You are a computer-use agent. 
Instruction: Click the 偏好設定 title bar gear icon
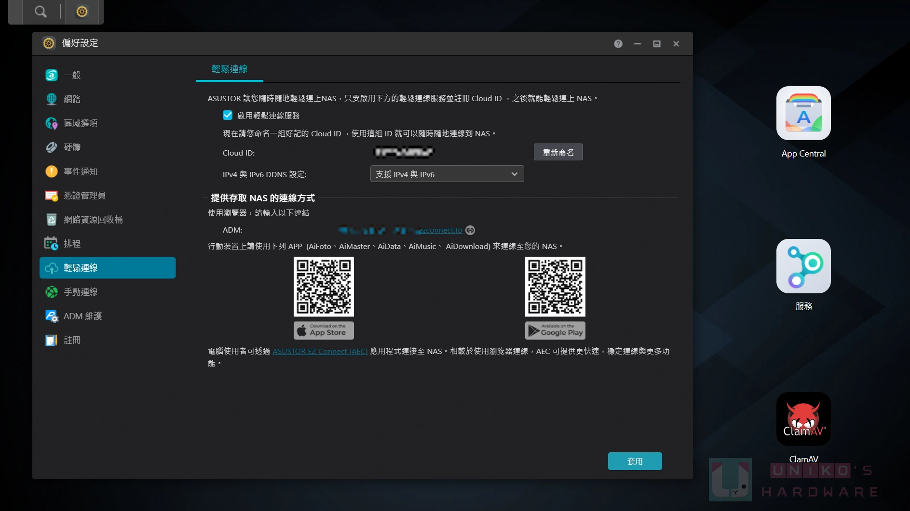point(49,43)
